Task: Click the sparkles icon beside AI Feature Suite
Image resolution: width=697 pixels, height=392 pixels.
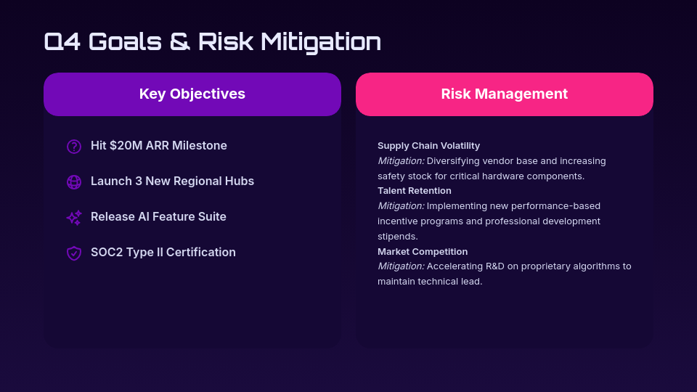Action: tap(74, 217)
